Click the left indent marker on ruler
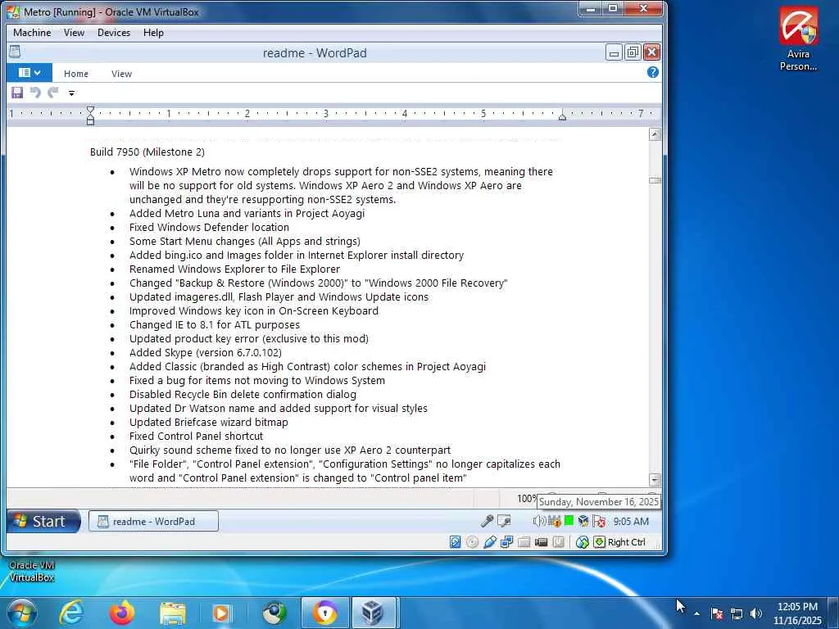Viewport: 839px width, 629px height. (x=90, y=115)
